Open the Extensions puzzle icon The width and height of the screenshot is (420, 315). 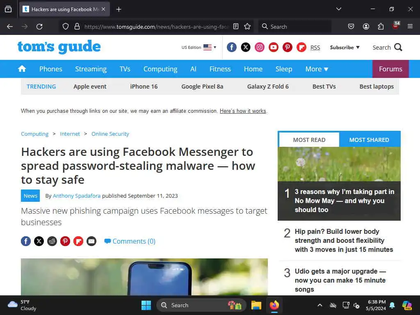pos(381,26)
